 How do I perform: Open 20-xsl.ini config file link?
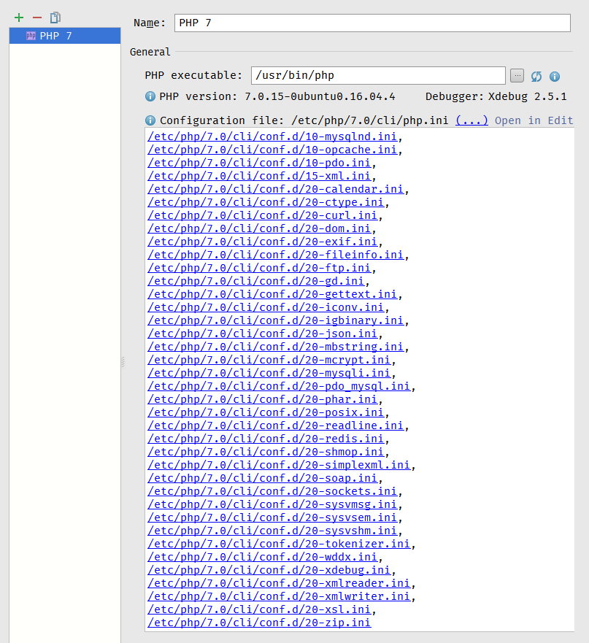tap(259, 609)
